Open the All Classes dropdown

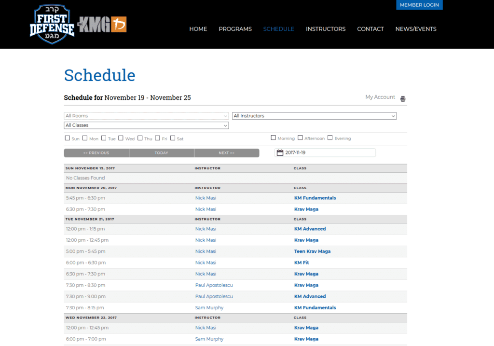click(146, 125)
